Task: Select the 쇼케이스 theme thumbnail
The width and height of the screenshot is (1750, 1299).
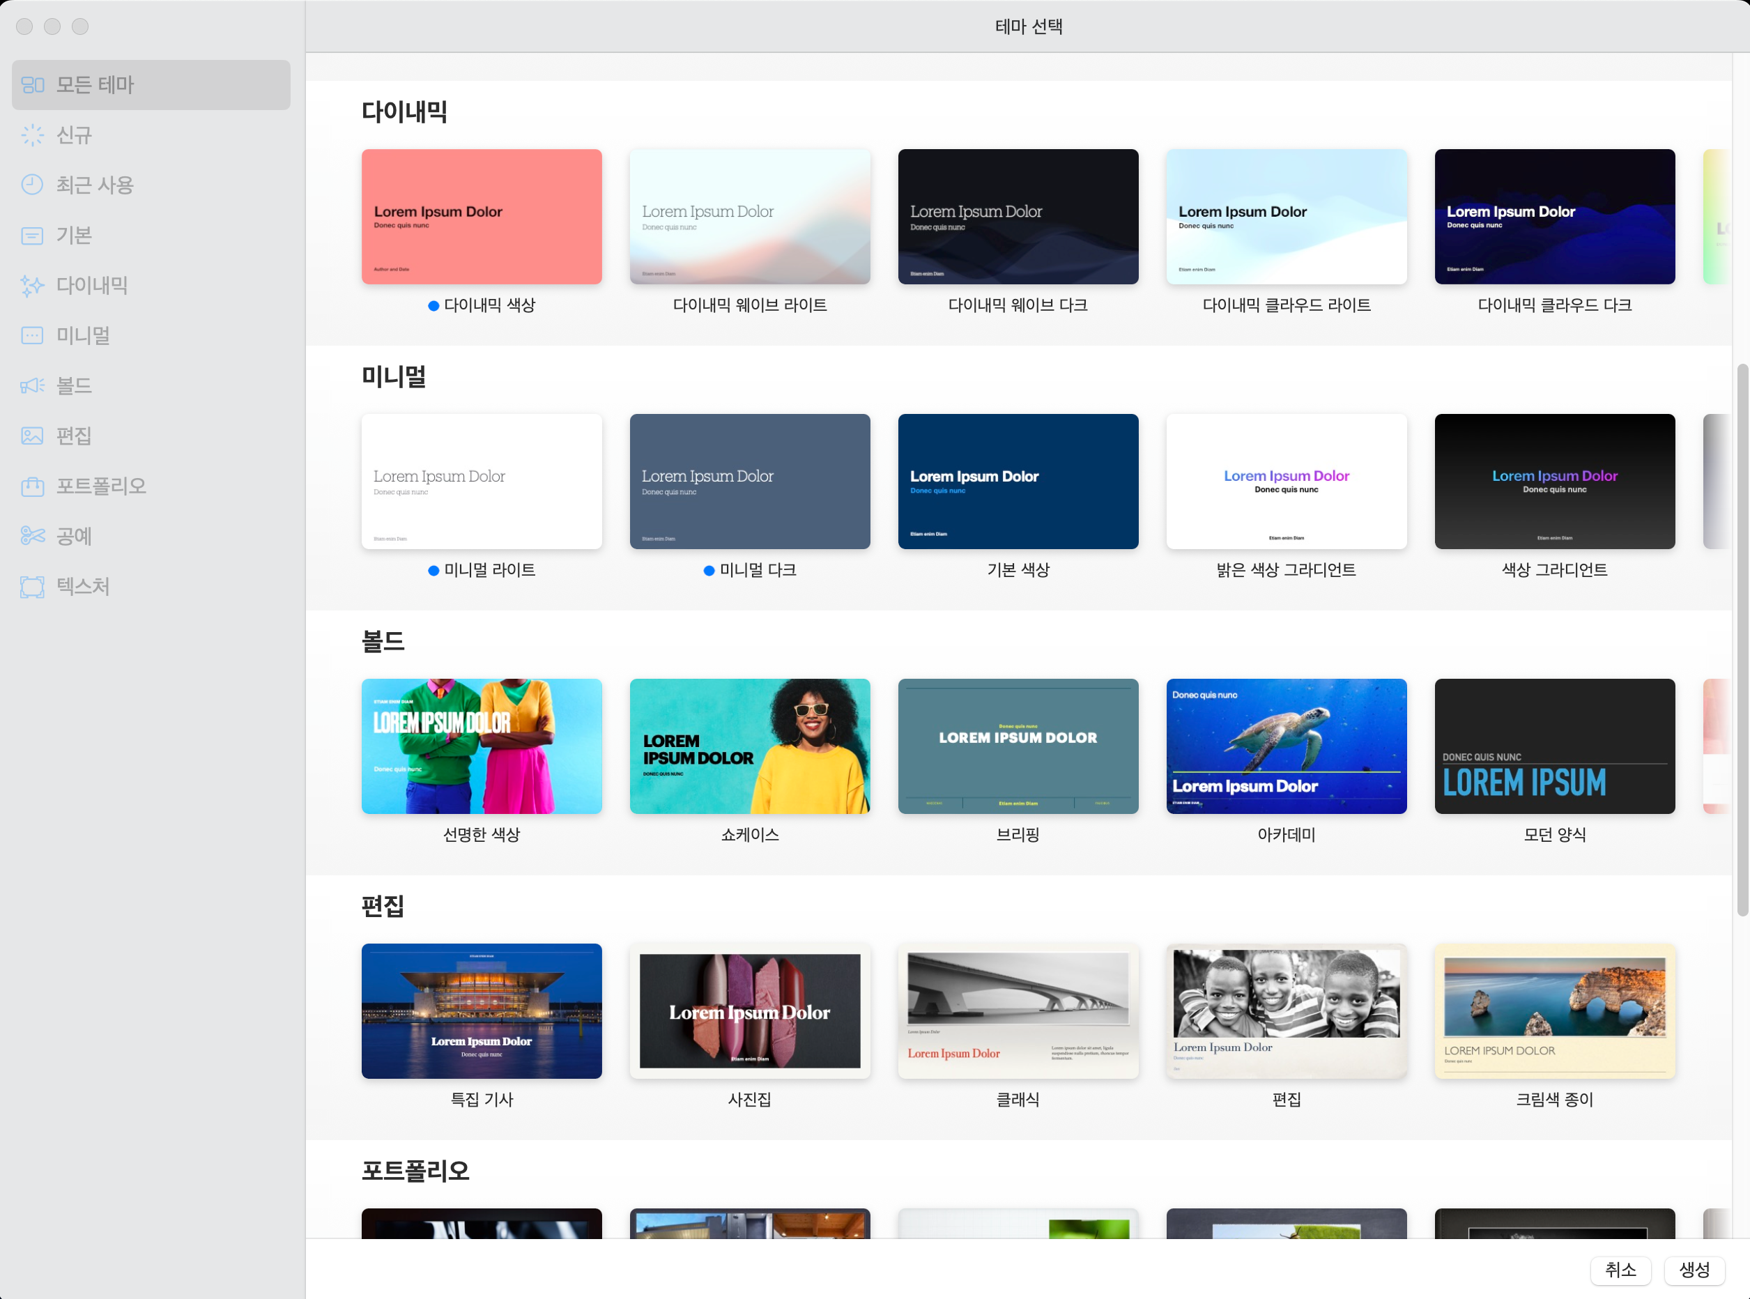Action: (749, 746)
